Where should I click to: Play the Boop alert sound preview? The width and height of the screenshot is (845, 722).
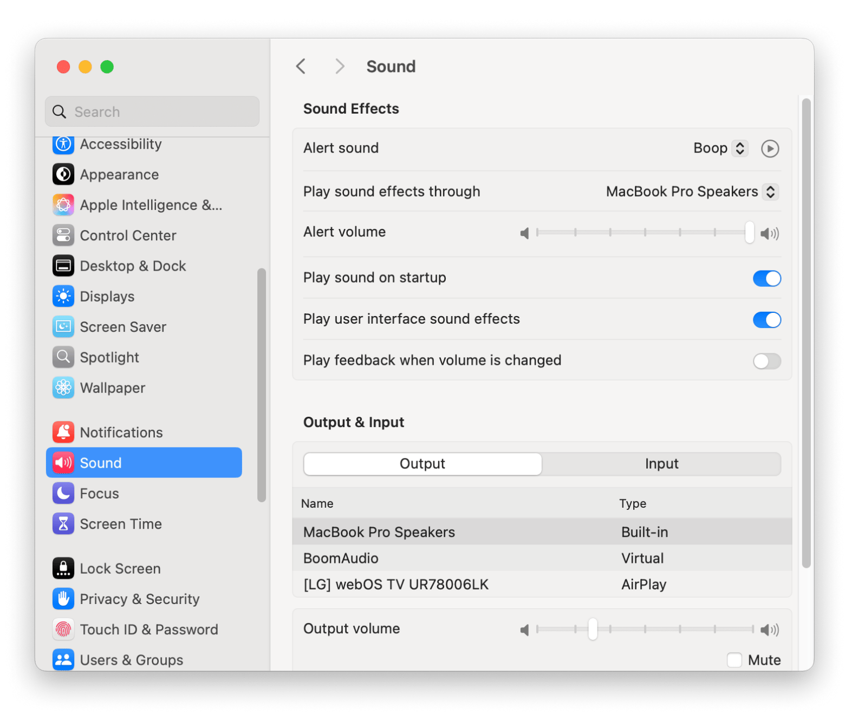click(x=770, y=148)
